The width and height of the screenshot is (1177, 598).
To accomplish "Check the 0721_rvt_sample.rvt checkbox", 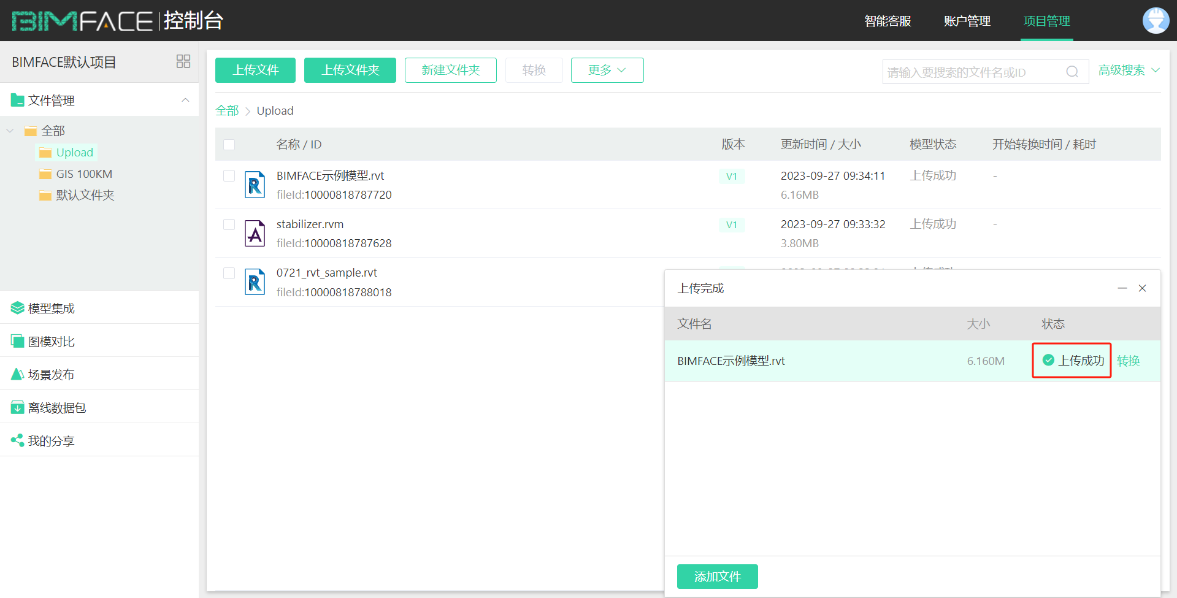I will pos(229,273).
